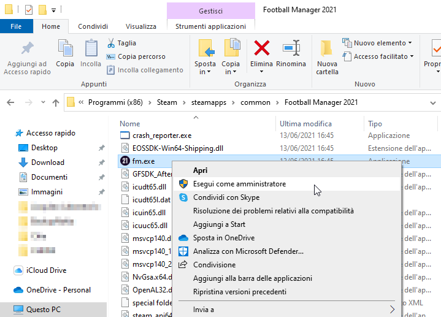Viewport: 441px width, 317px height.
Task: Go up one folder level
Action: [56, 102]
